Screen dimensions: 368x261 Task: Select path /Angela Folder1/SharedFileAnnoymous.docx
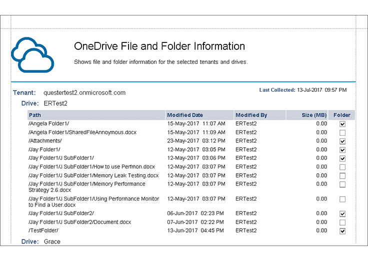82,132
